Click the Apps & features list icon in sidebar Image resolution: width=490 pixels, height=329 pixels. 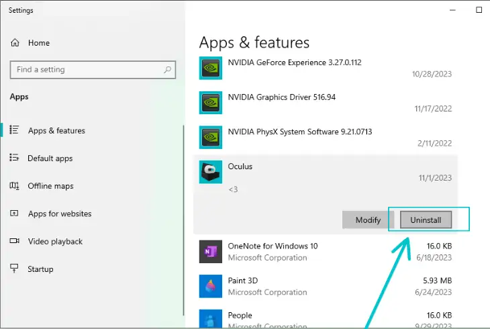coord(14,130)
